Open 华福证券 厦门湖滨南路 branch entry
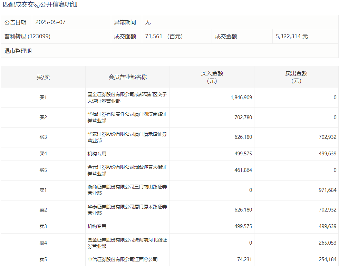339x268 pixels. (127, 117)
